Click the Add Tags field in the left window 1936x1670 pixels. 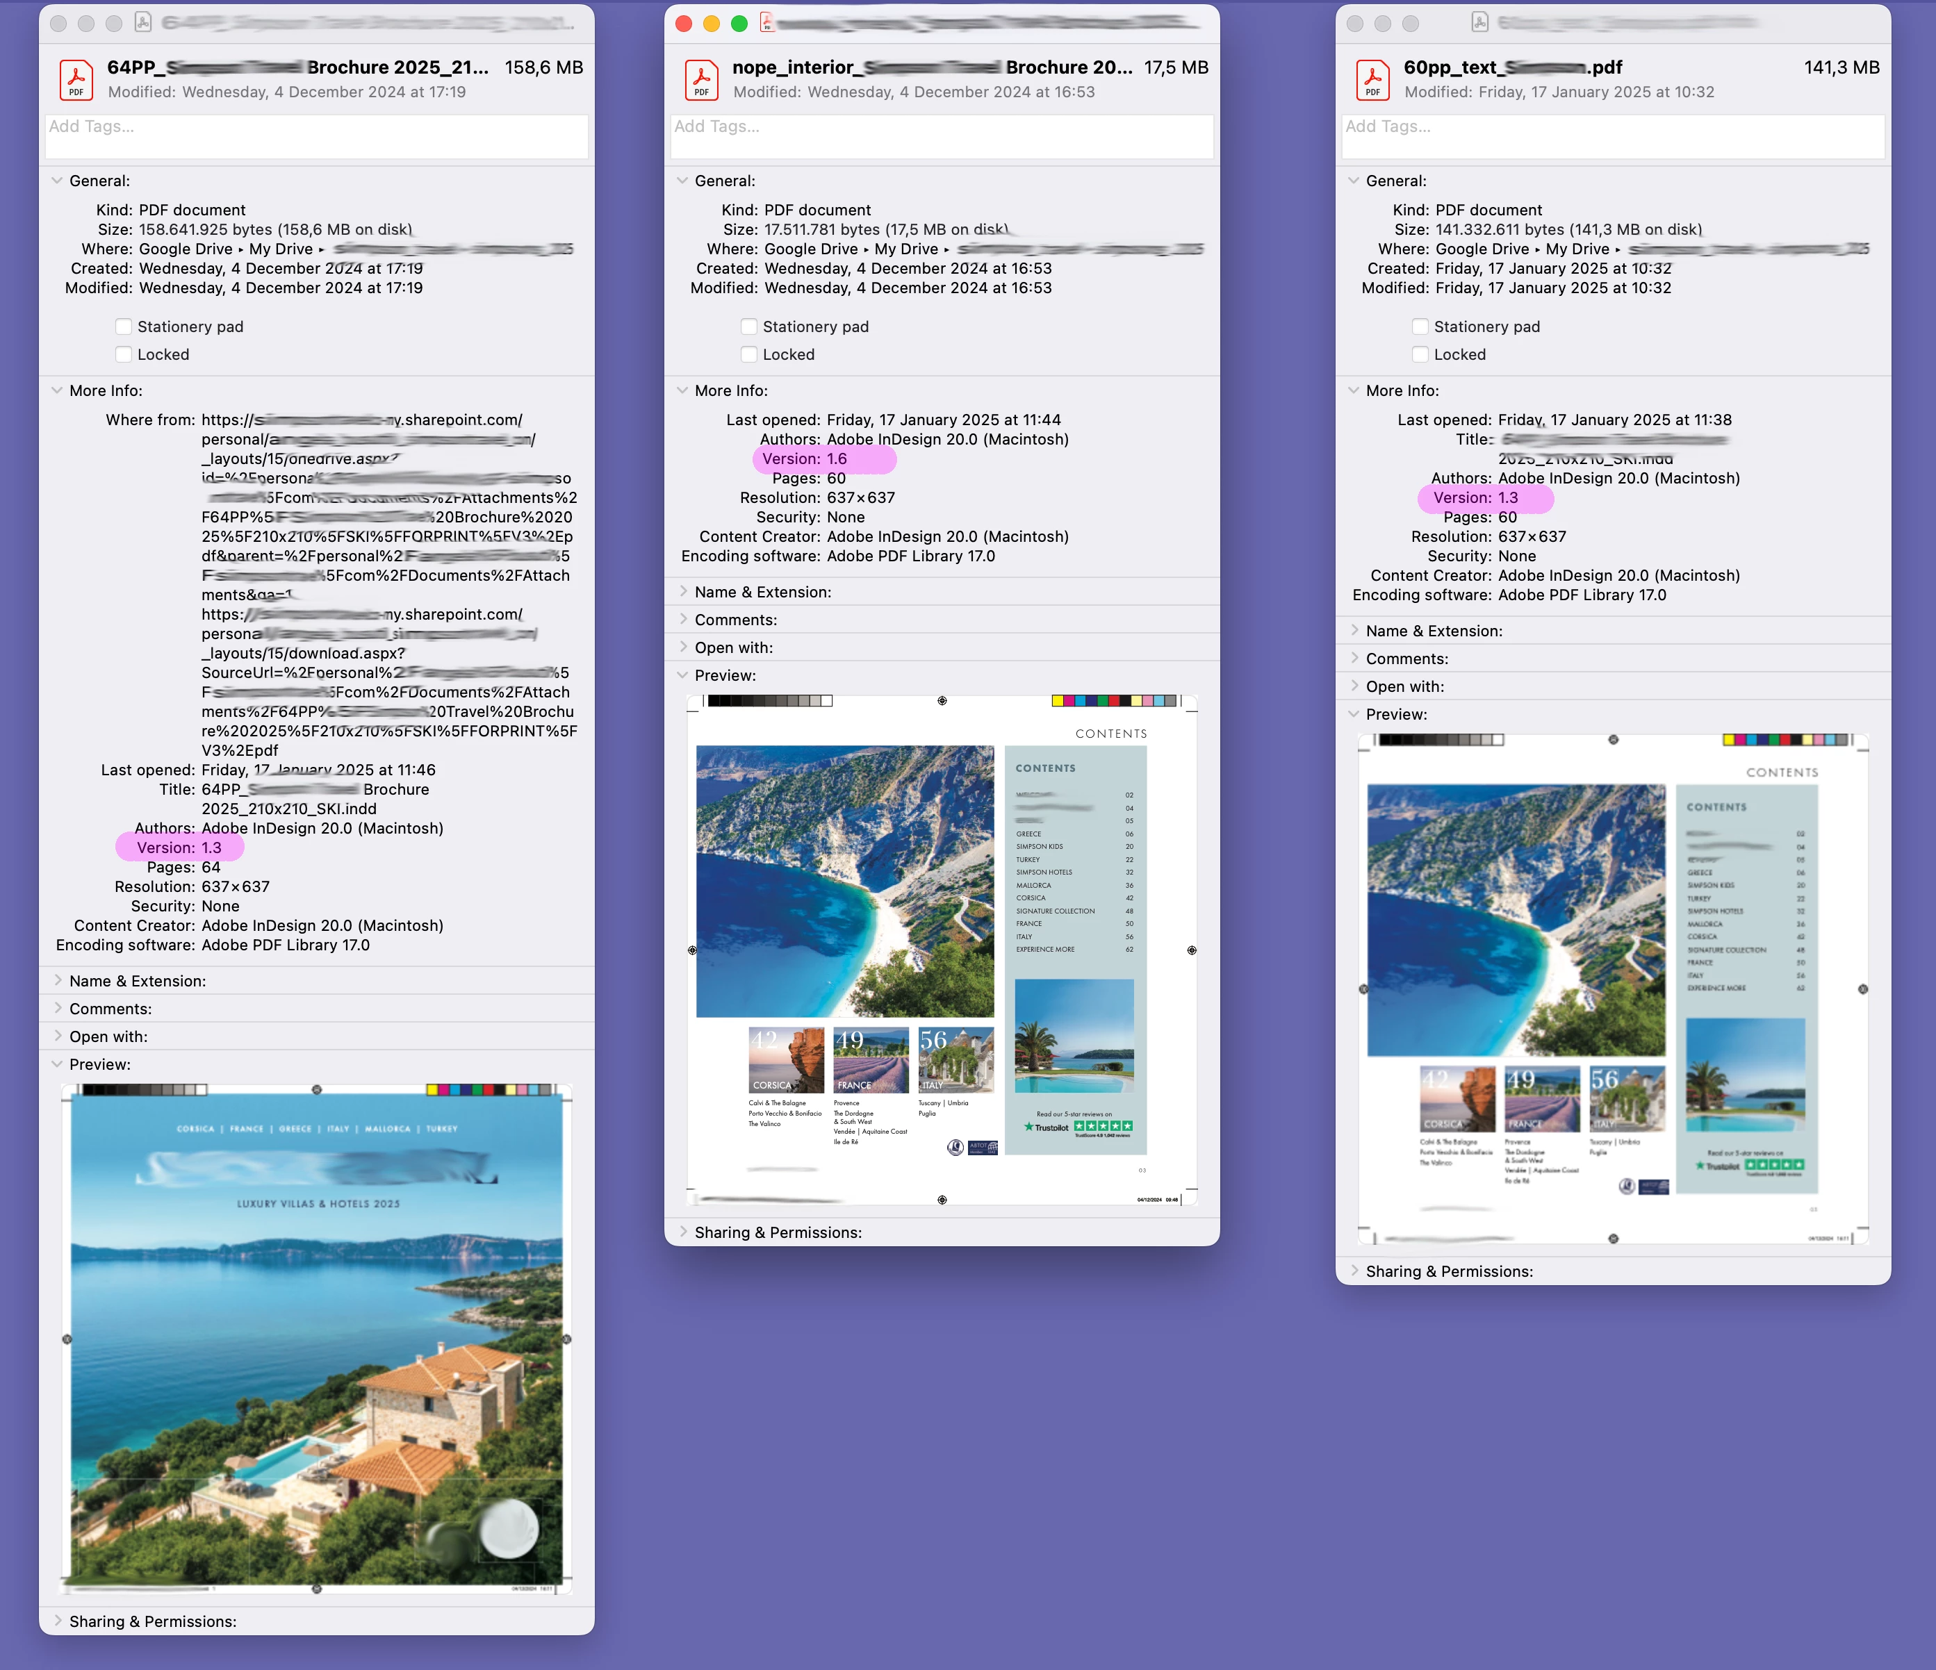[317, 136]
